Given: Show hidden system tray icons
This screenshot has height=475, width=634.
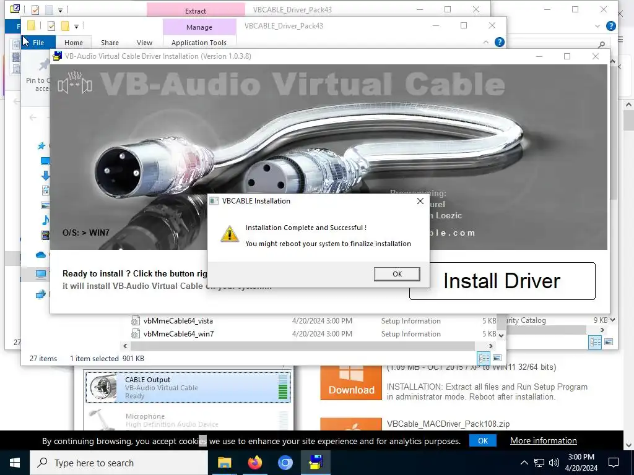Looking at the screenshot, I should pos(524,463).
